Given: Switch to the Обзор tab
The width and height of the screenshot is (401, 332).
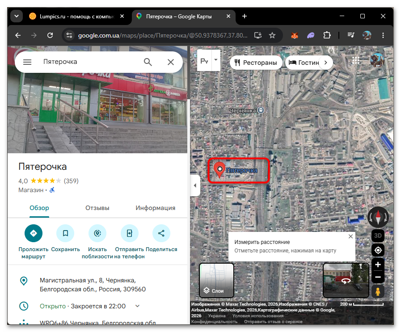Looking at the screenshot, I should pyautogui.click(x=39, y=208).
